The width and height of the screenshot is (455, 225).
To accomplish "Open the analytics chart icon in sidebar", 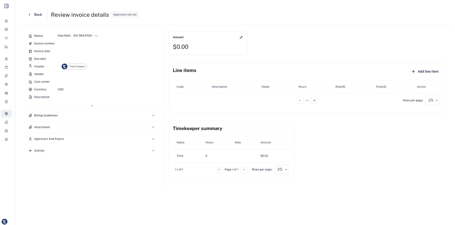I will click(6, 47).
